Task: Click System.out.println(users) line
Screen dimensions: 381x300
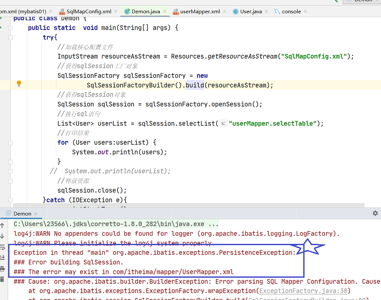Action: (x=119, y=152)
